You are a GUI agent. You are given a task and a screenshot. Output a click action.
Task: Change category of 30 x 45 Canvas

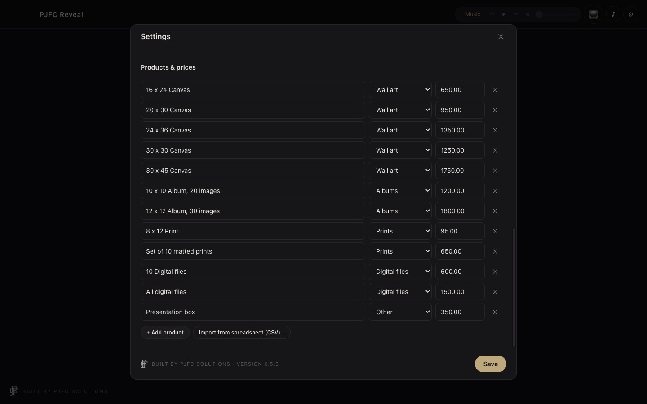pyautogui.click(x=400, y=171)
